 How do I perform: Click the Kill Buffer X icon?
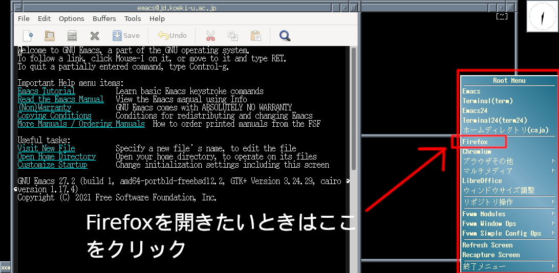(x=95, y=36)
